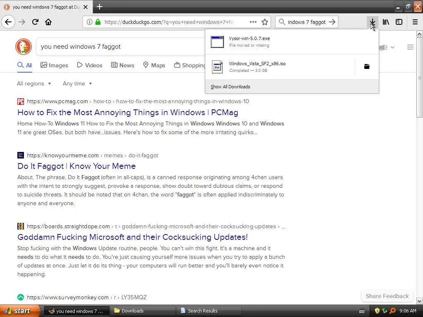Click the DuckDuckGo search query field
This screenshot has width=423, height=317.
pyautogui.click(x=121, y=47)
